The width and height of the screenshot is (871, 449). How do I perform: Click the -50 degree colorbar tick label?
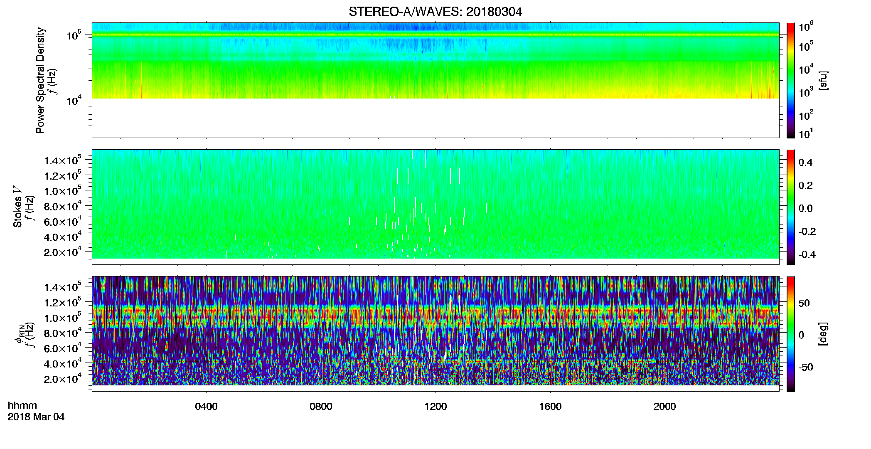coord(806,367)
